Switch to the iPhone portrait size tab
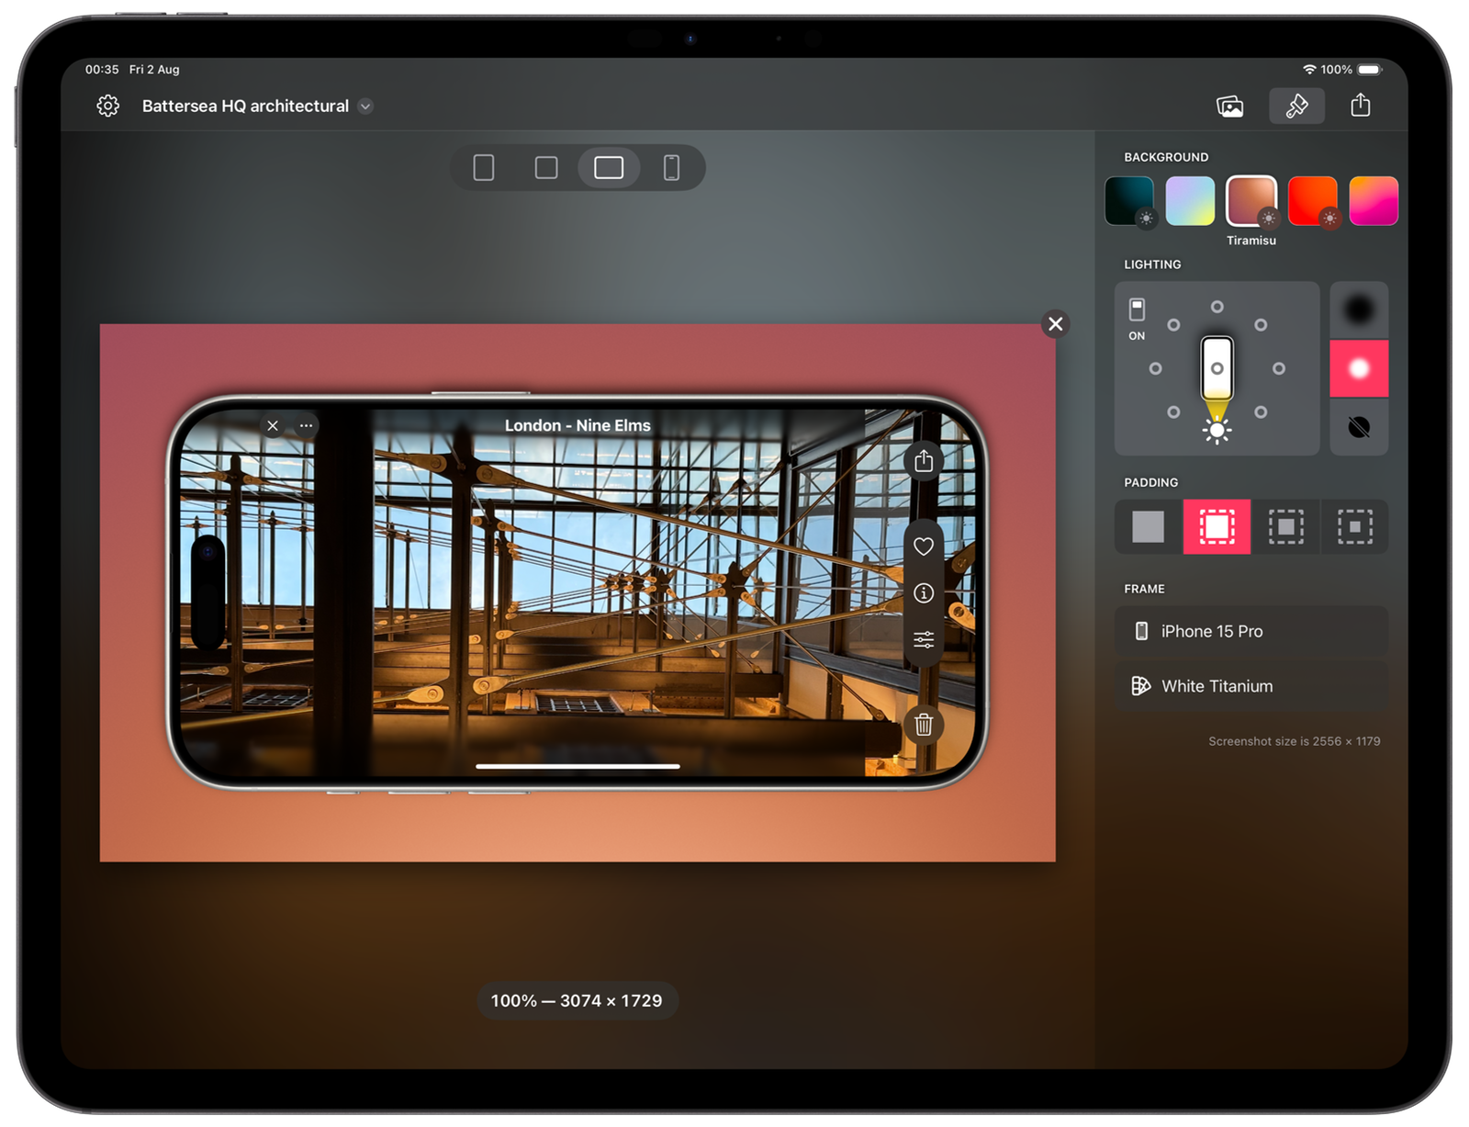The width and height of the screenshot is (1469, 1127). coord(673,167)
